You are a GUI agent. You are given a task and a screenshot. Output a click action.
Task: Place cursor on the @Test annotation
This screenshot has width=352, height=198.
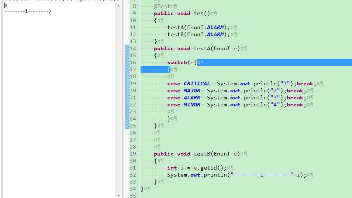(x=162, y=6)
